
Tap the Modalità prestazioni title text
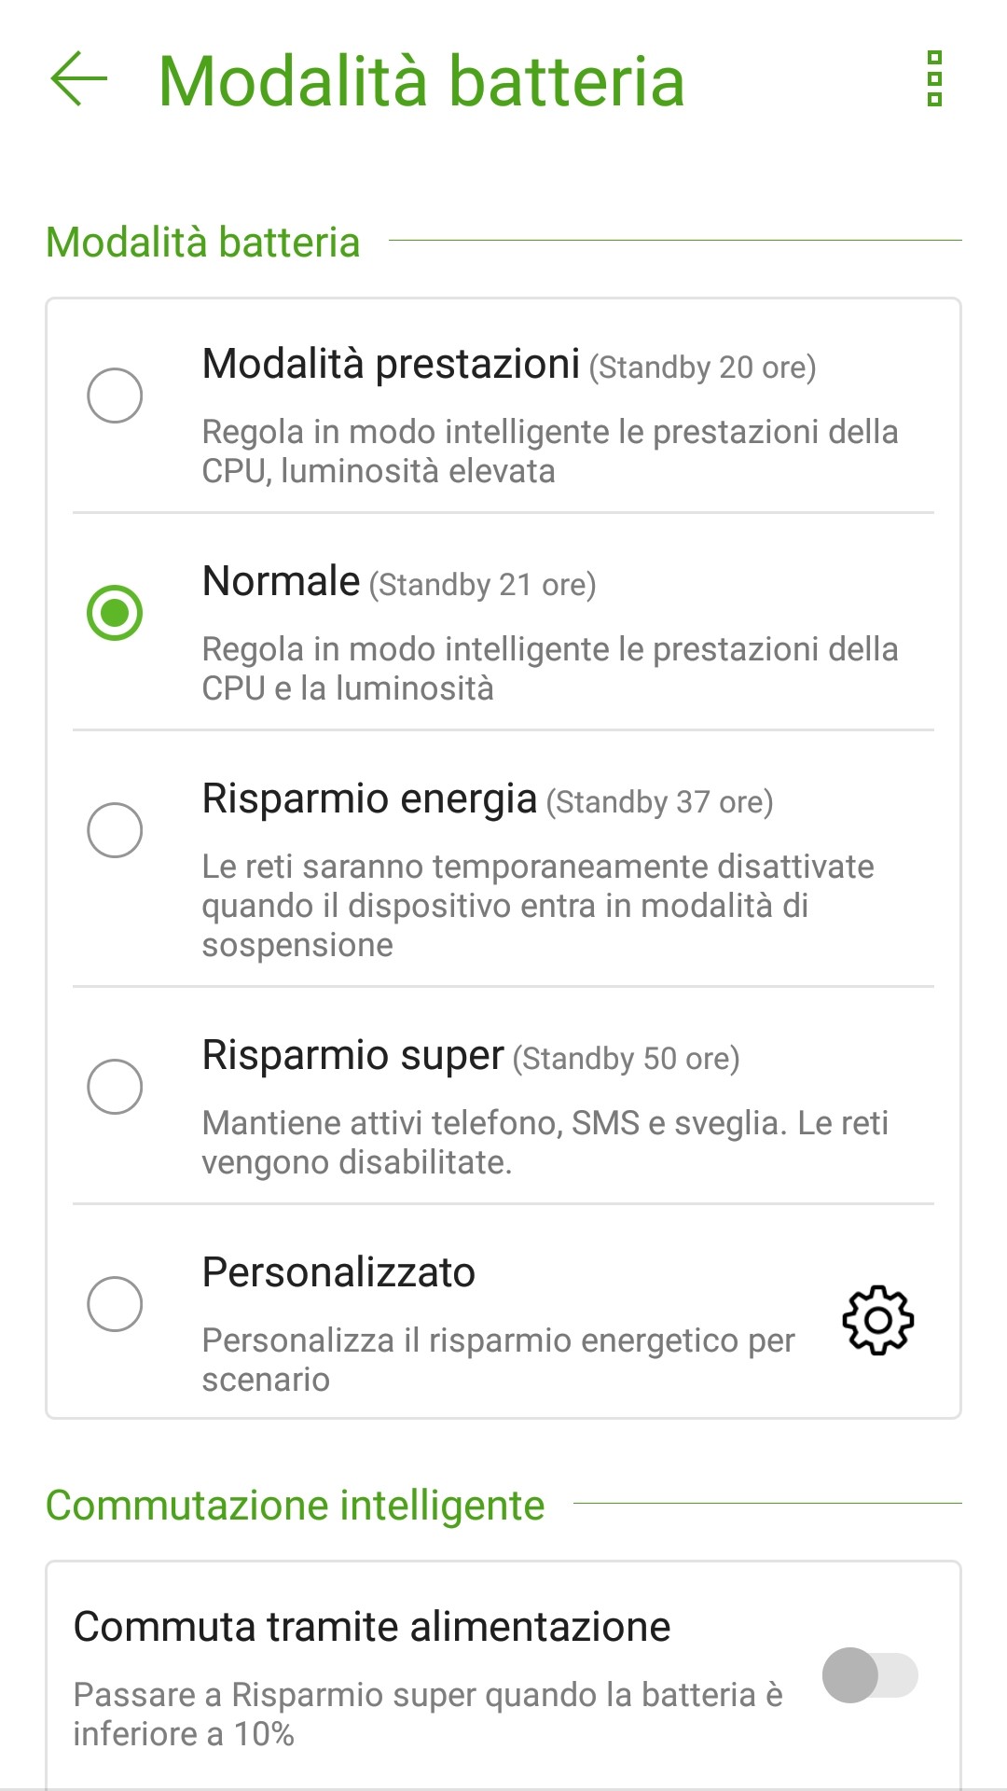(391, 365)
